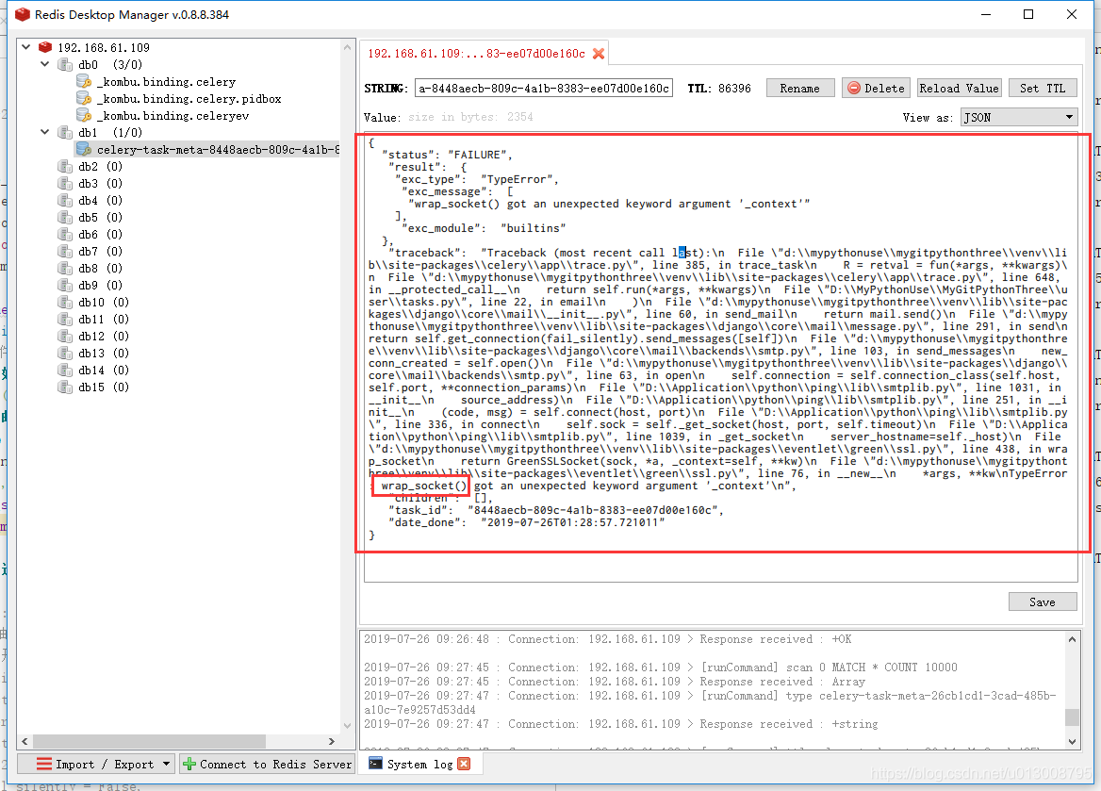
Task: Click the '"exc_type": "TypeError"' line
Action: click(x=478, y=179)
